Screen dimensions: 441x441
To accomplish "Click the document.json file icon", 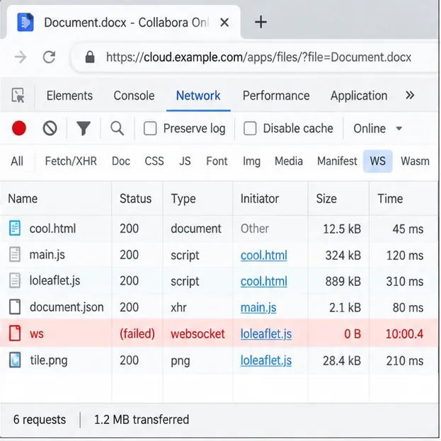I will (x=15, y=307).
